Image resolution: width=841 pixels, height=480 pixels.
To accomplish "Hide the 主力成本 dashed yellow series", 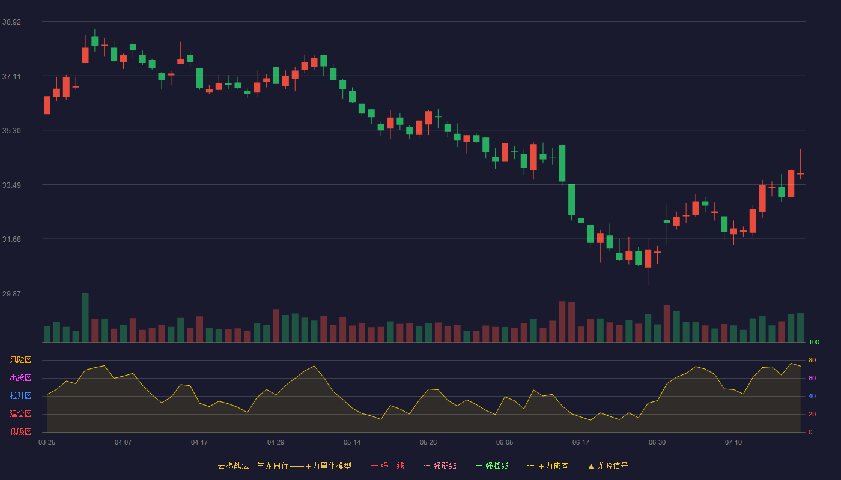I will 547,466.
